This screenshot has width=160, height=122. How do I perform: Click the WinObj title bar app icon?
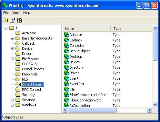(x=5, y=5)
